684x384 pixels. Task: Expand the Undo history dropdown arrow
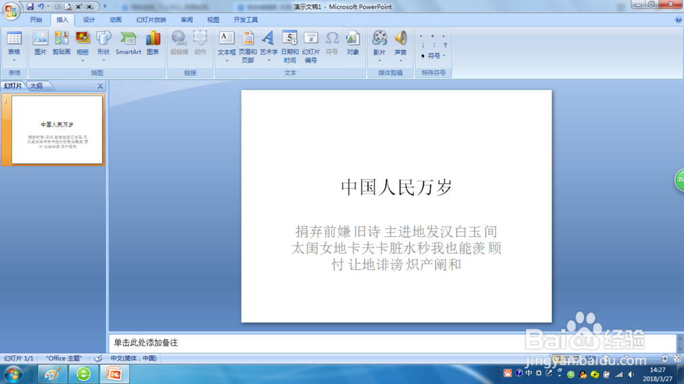click(48, 7)
